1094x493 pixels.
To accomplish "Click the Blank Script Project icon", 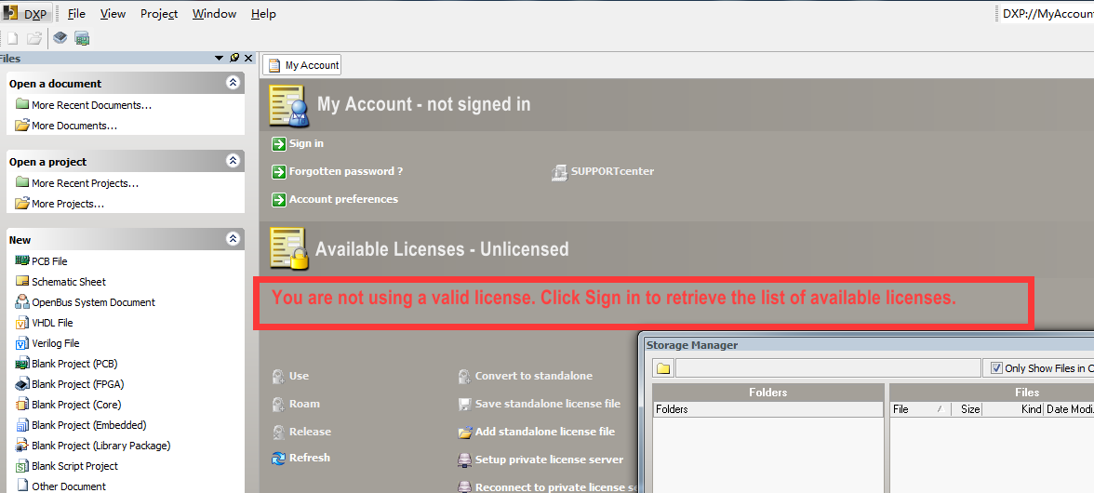I will [x=21, y=466].
